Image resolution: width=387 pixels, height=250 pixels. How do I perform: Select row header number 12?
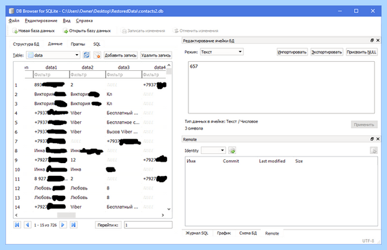point(17,188)
